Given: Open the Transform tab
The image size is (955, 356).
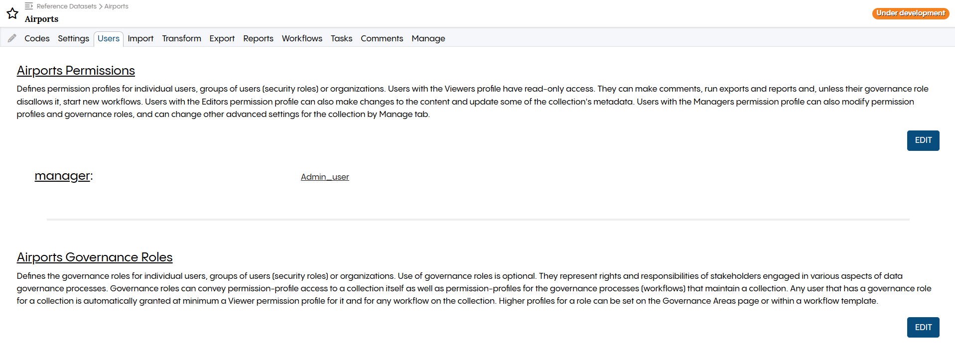Looking at the screenshot, I should (181, 38).
